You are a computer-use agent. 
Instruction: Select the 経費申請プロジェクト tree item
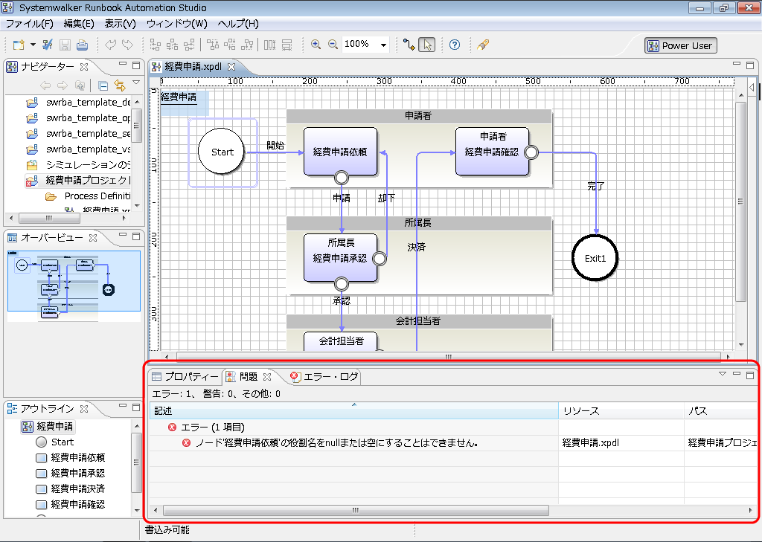[x=88, y=180]
